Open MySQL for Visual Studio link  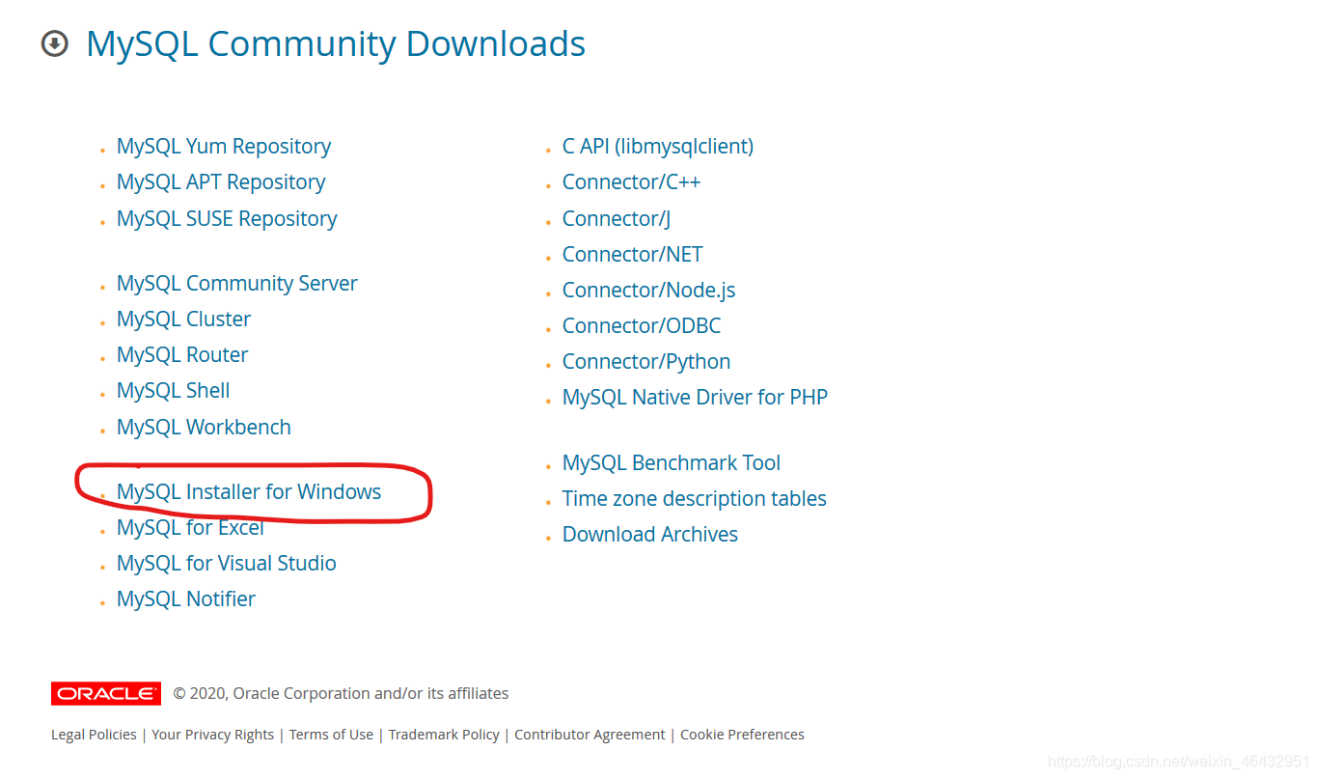227,564
